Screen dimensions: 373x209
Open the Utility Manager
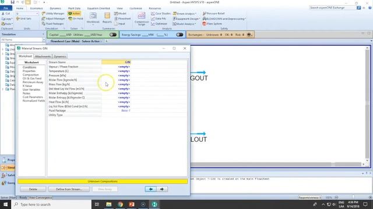coord(53,13)
